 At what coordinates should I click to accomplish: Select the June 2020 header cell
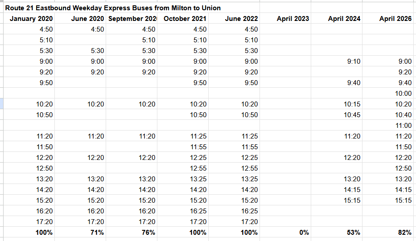pos(87,19)
